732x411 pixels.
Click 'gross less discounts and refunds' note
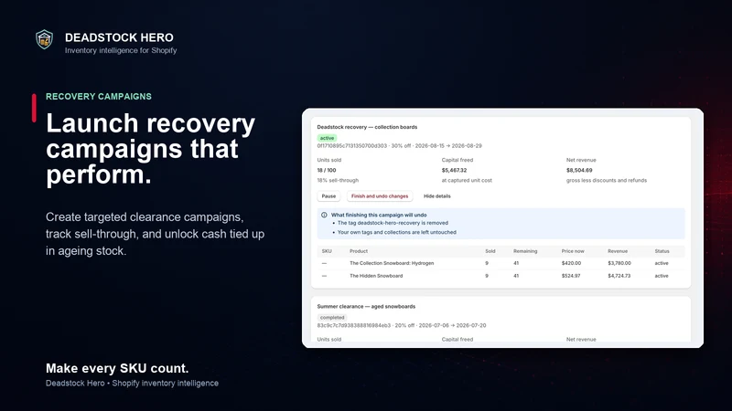point(607,180)
